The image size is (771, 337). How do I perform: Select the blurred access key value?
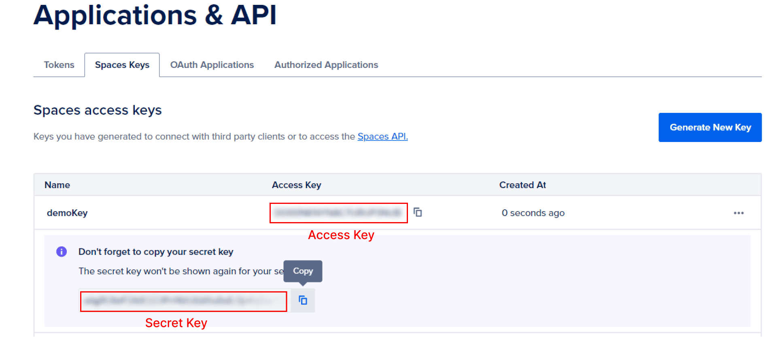click(338, 213)
